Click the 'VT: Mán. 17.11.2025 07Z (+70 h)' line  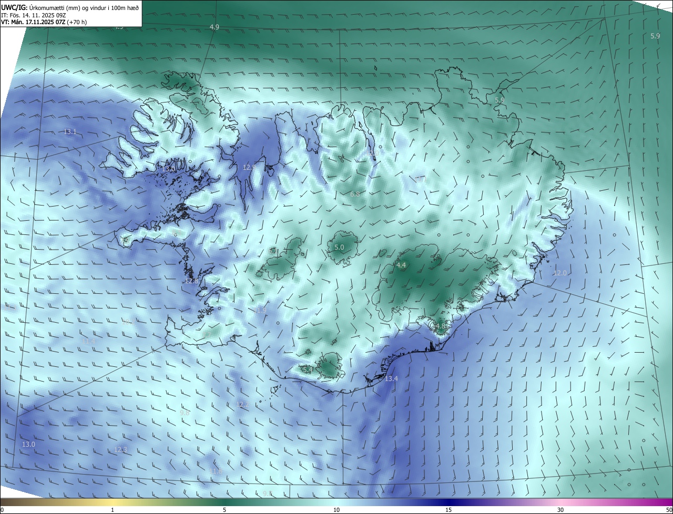(x=44, y=22)
